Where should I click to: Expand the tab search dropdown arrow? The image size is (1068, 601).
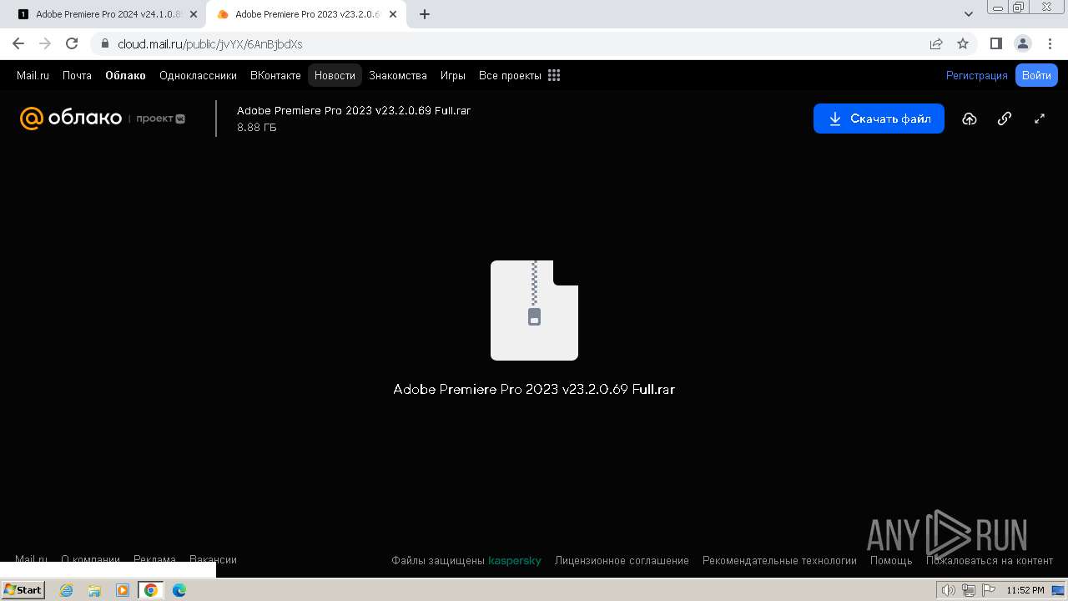[969, 14]
